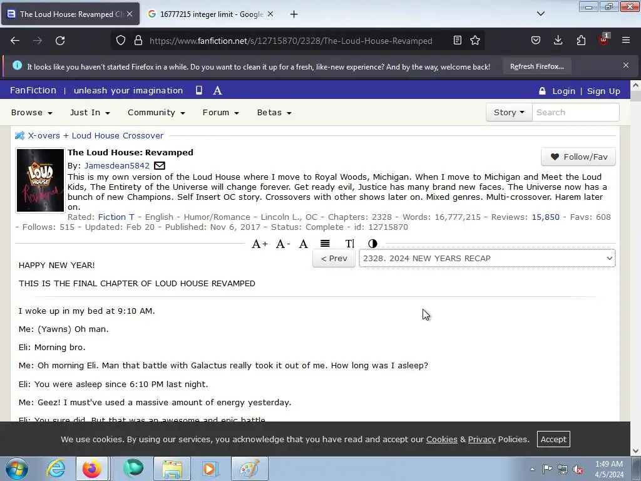The width and height of the screenshot is (641, 481).
Task: Open the Login link
Action: (563, 91)
